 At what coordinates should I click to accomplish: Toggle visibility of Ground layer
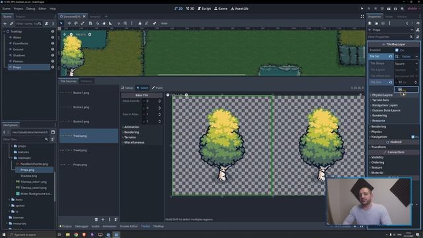(53, 50)
